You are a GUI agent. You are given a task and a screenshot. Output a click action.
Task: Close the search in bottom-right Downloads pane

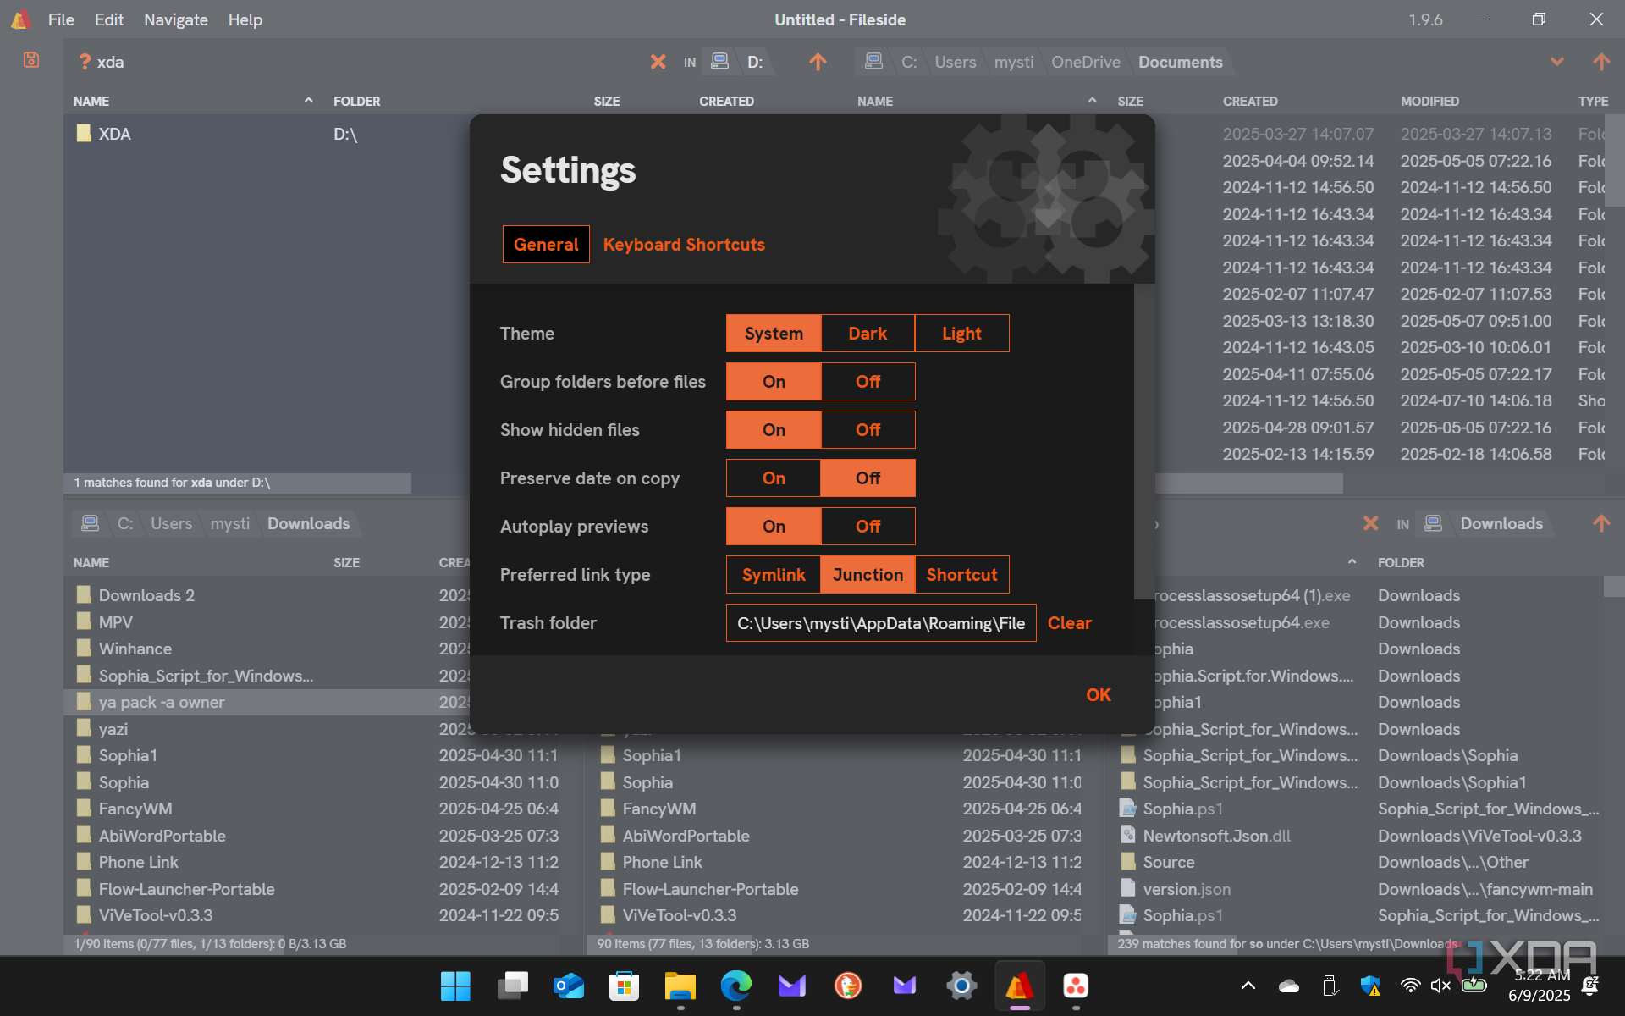point(1370,523)
